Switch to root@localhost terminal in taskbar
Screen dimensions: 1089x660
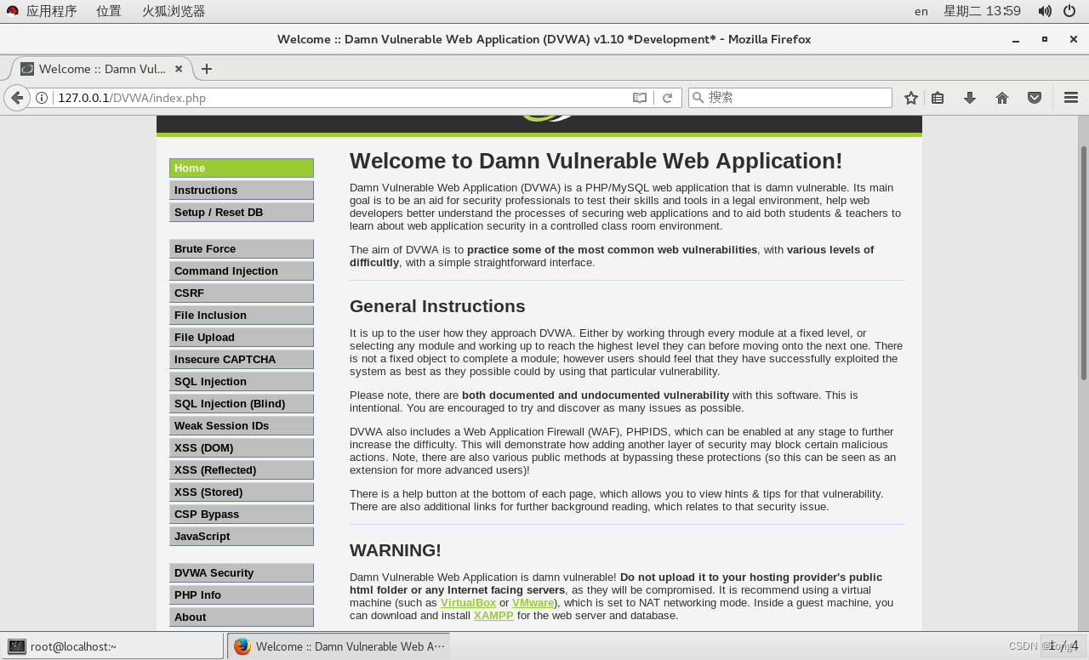pos(112,646)
